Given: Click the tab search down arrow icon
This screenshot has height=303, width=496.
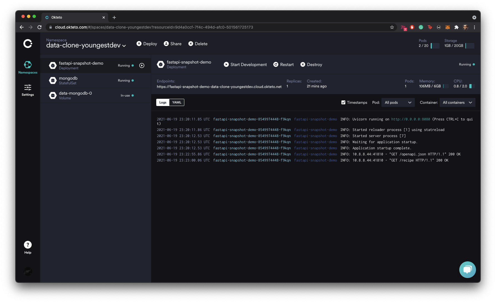Looking at the screenshot, I should [474, 17].
